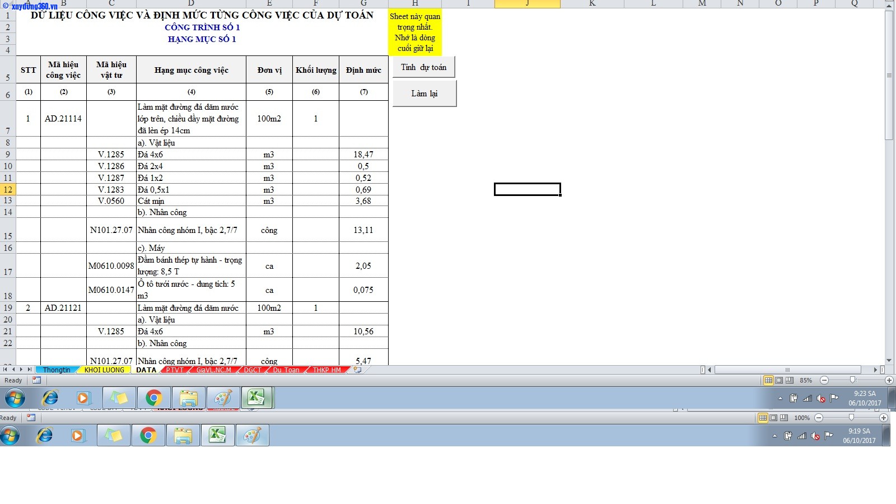
Task: Open Page Break Preview view
Action: point(790,380)
